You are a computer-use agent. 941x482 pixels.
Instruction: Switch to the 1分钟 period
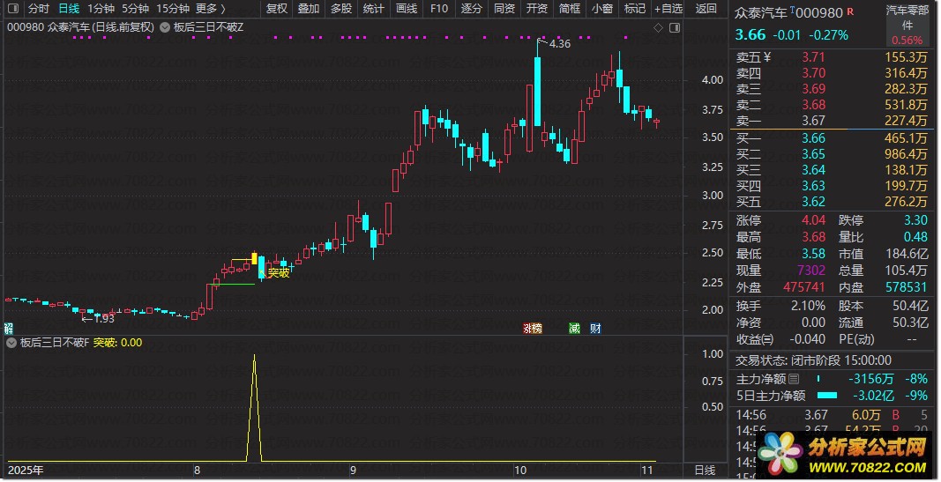101,9
